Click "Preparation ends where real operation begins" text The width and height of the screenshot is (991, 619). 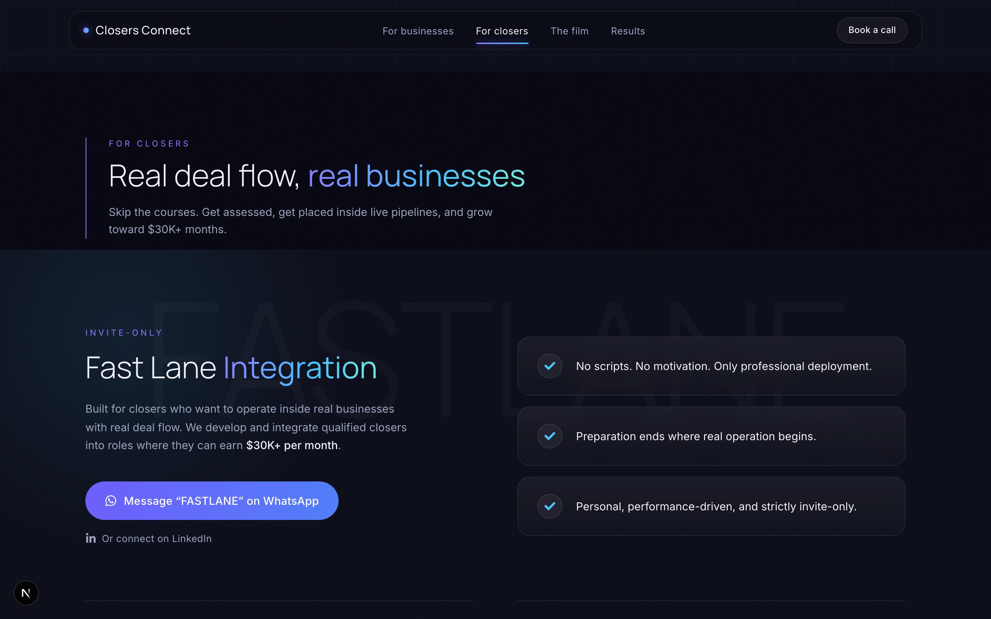(696, 436)
